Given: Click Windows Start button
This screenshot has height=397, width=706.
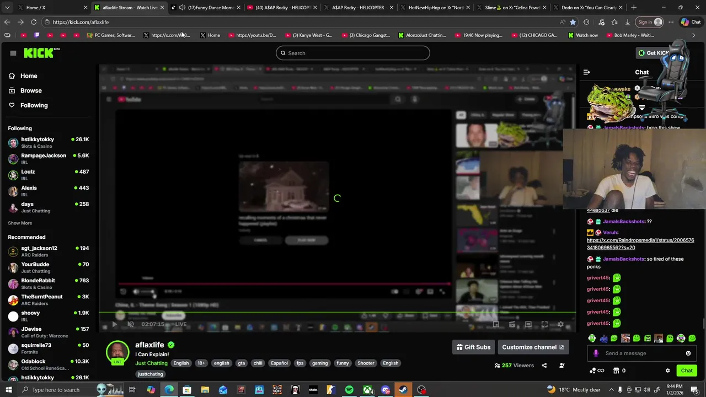Looking at the screenshot, I should coord(9,390).
